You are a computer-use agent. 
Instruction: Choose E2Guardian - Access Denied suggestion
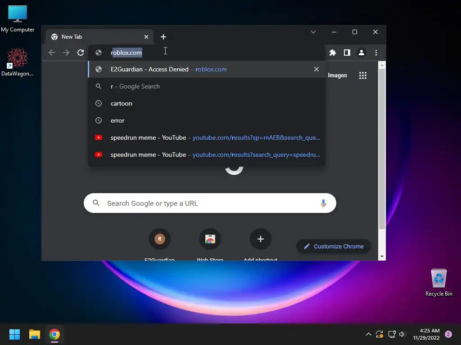pos(207,69)
